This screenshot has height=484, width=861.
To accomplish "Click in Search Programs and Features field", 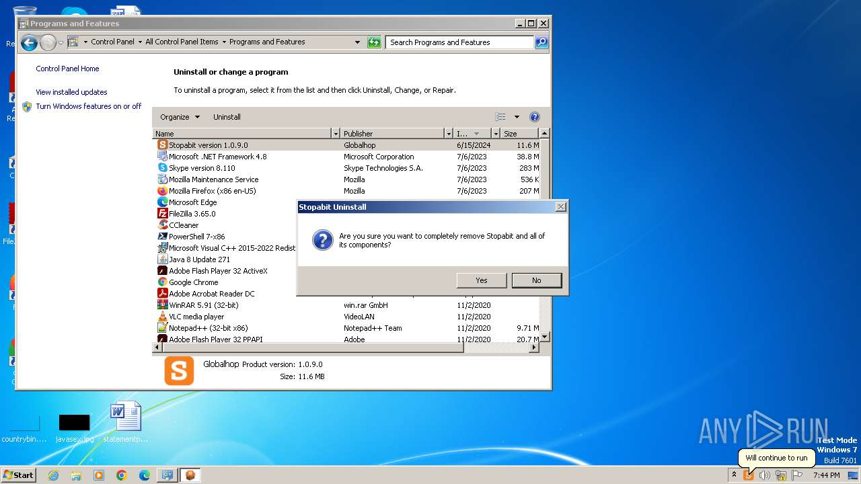I will pos(461,42).
